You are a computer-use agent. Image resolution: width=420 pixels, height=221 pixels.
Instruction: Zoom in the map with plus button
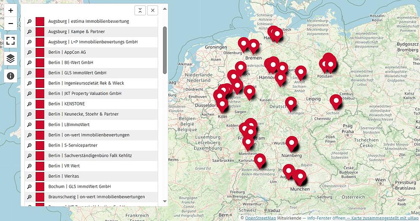(x=10, y=11)
